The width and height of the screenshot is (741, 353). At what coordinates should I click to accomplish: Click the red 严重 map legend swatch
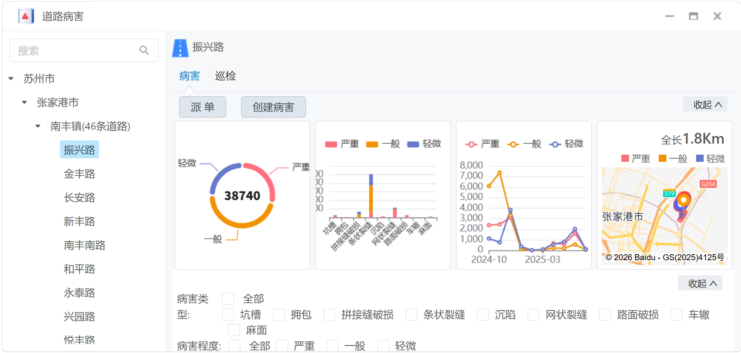[x=625, y=159]
